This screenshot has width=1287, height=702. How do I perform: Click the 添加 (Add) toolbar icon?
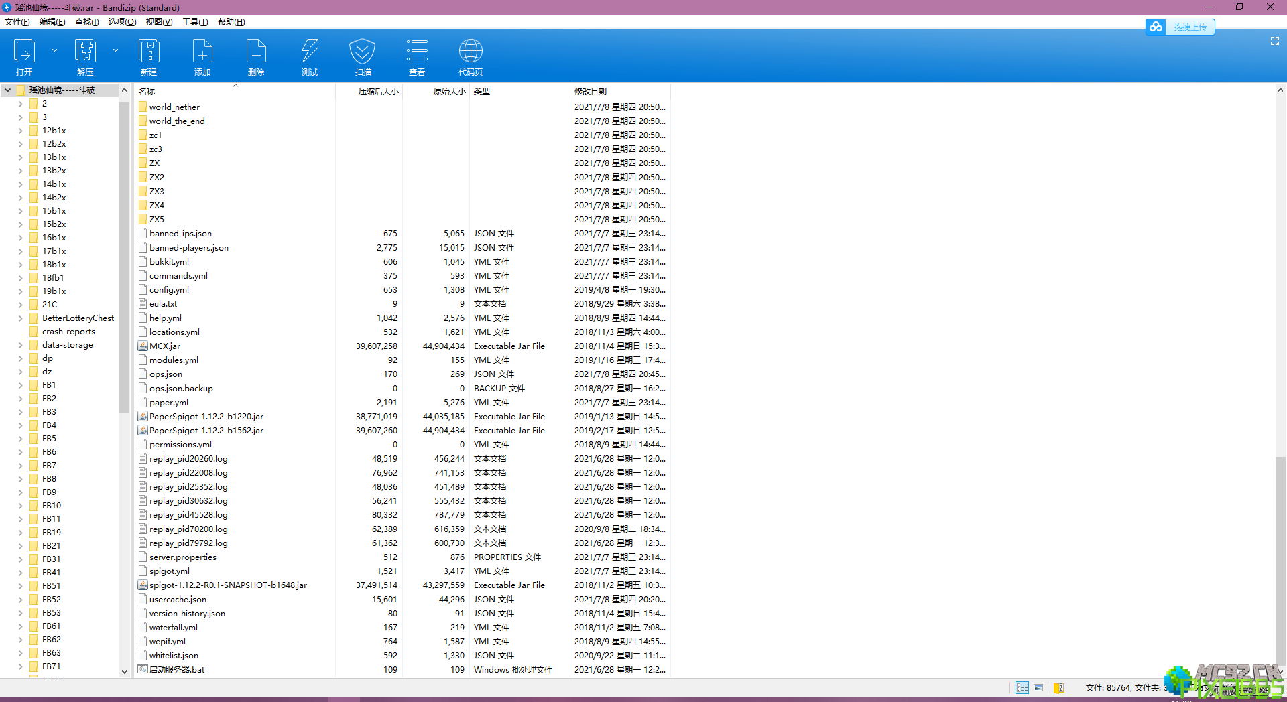(x=202, y=51)
